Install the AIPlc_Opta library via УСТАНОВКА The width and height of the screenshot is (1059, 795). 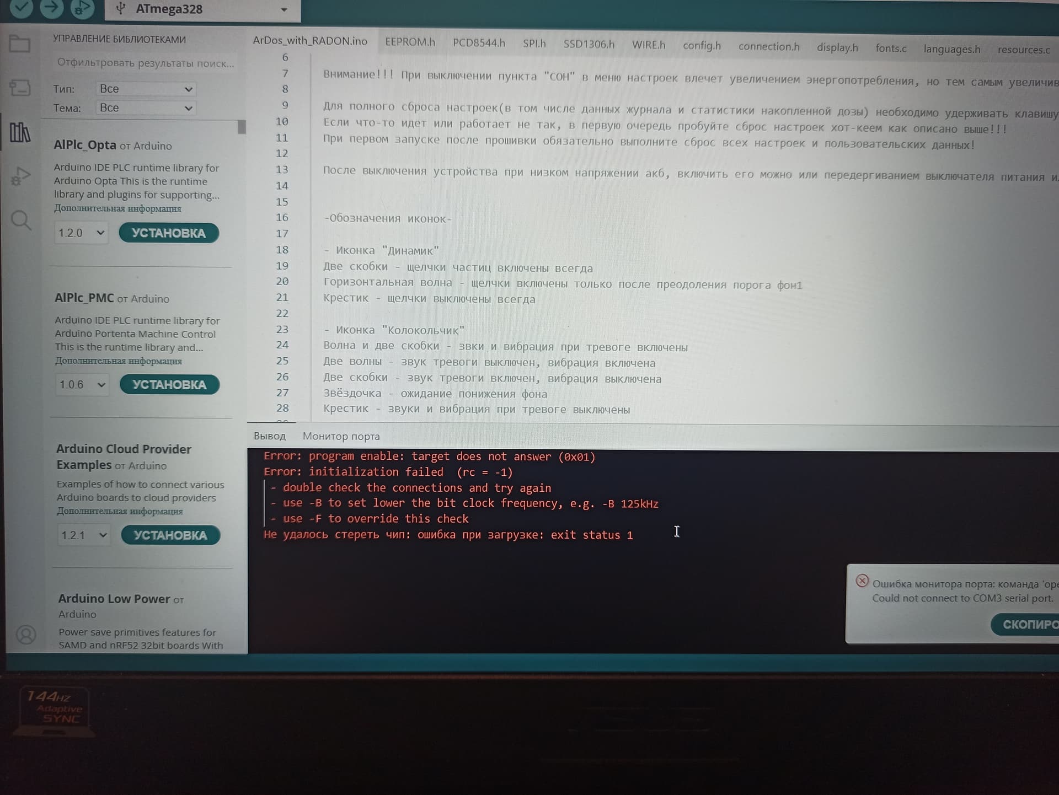pyautogui.click(x=169, y=233)
